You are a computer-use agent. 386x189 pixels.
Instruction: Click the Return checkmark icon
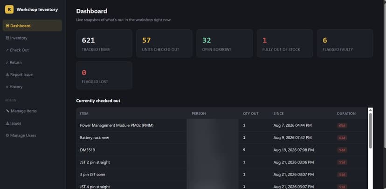pos(7,62)
